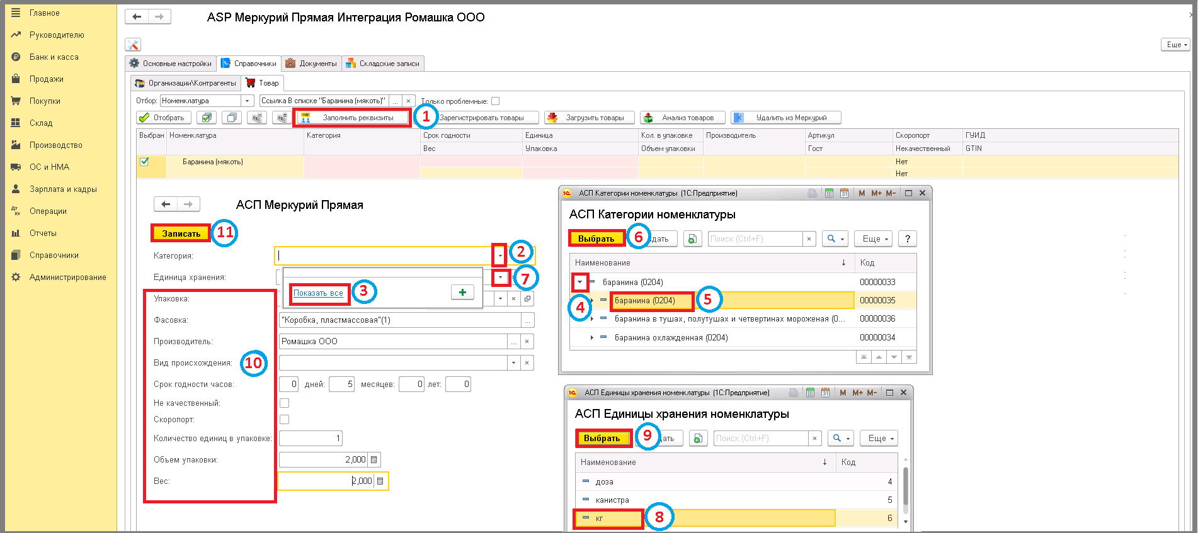Toggle the Скоропорт checkbox

point(285,419)
